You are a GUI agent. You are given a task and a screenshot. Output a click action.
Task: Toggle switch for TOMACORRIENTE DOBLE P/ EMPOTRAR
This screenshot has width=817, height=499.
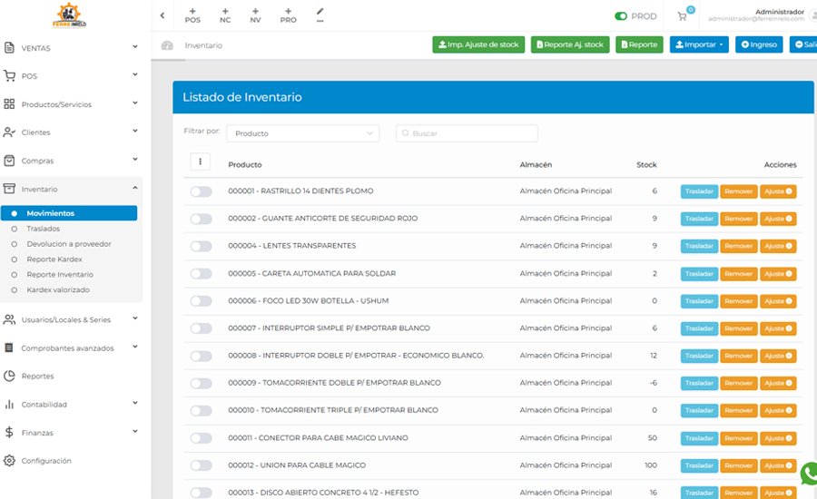[x=202, y=384]
